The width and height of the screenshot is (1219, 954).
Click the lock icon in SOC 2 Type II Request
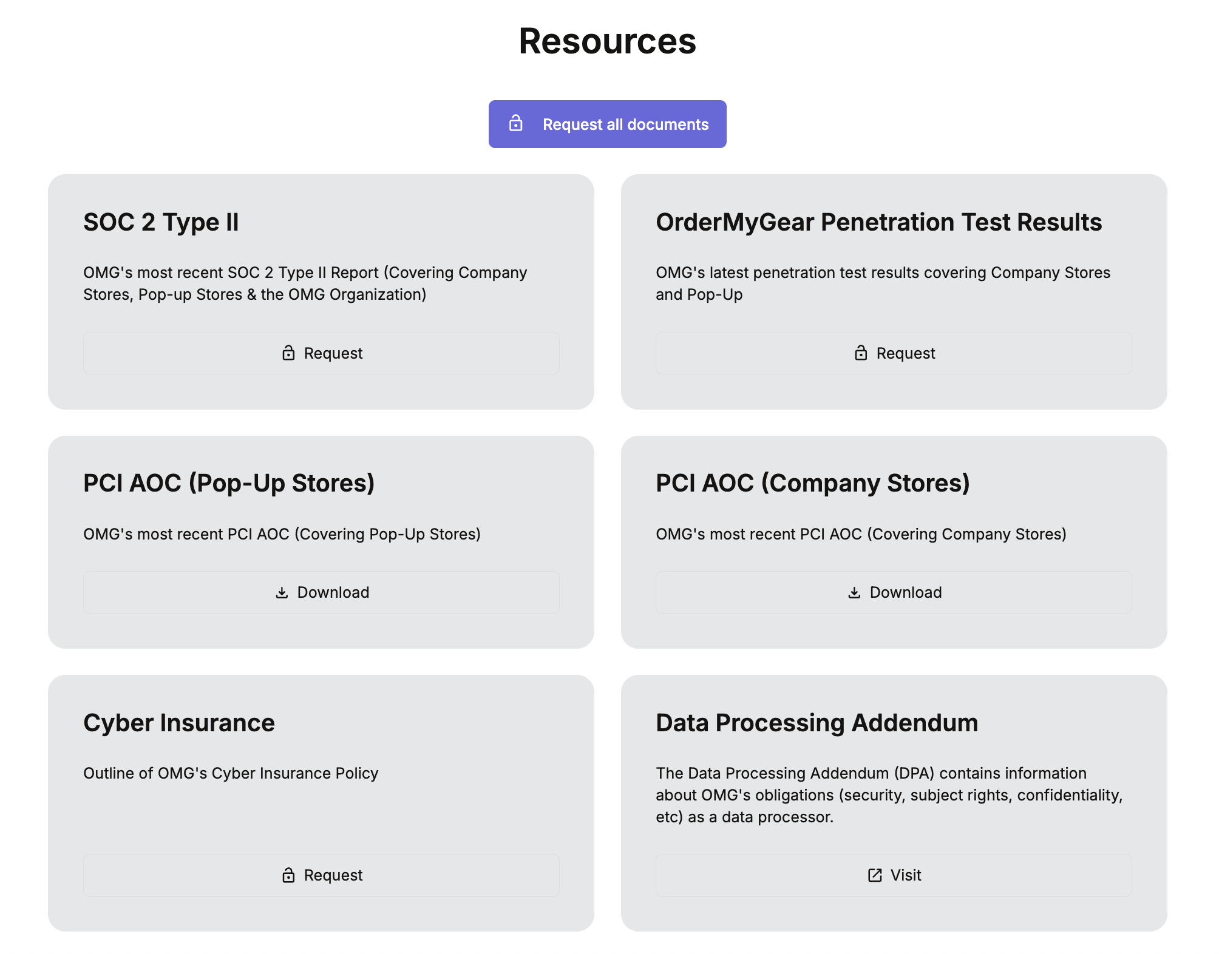pyautogui.click(x=288, y=353)
